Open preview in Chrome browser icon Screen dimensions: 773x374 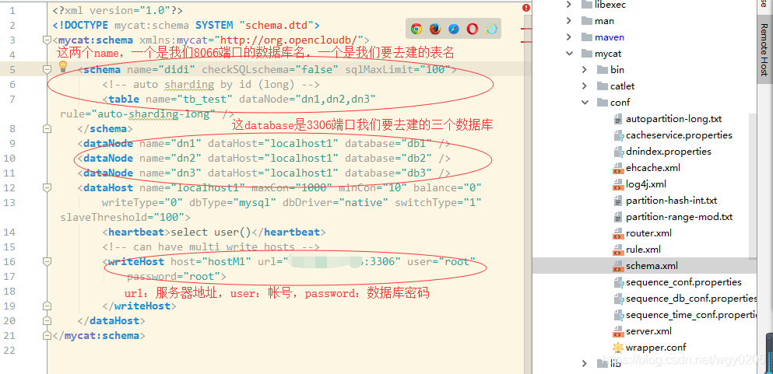click(x=416, y=29)
